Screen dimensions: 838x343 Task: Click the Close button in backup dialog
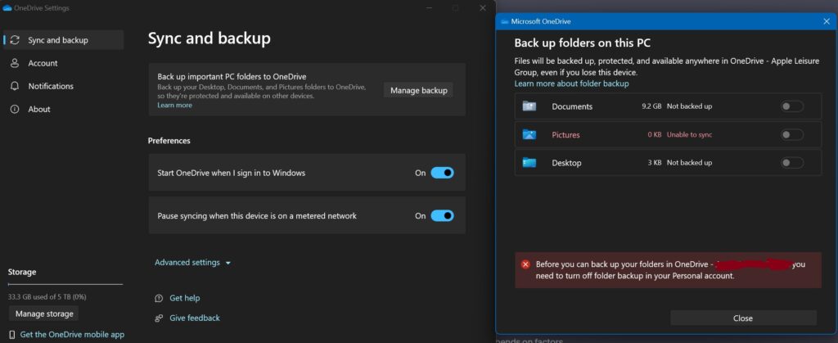pyautogui.click(x=743, y=318)
